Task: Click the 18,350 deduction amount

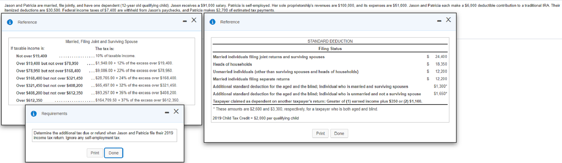Action: [441, 64]
